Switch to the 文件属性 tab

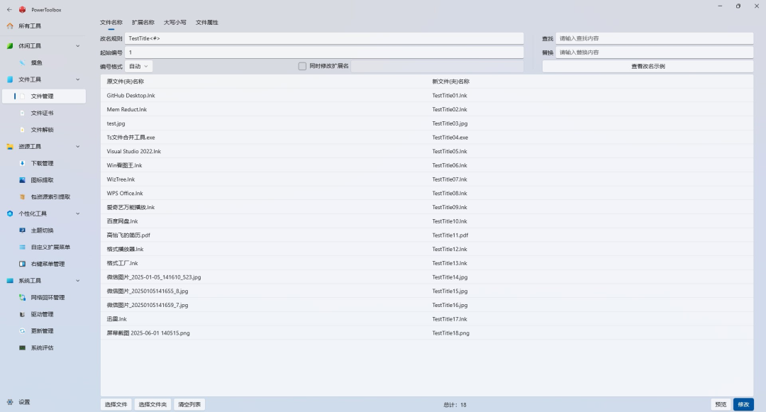tap(206, 23)
